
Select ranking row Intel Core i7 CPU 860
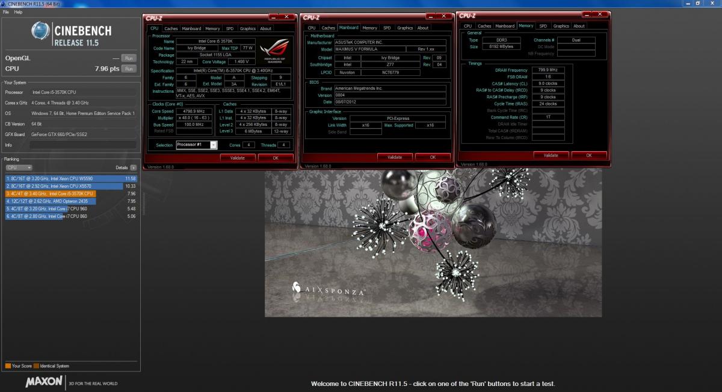click(71, 216)
